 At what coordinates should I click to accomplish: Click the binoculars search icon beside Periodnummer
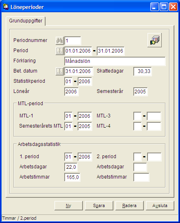[60, 41]
